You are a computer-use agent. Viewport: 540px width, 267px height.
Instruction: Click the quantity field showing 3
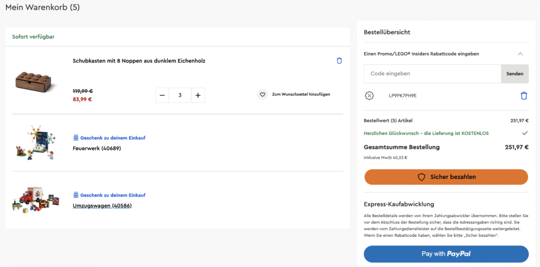[180, 95]
